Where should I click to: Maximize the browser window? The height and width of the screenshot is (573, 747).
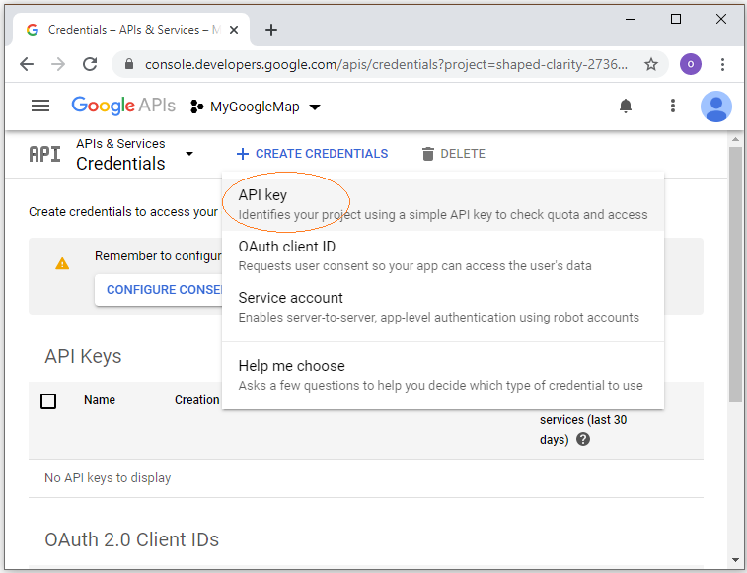click(x=676, y=19)
